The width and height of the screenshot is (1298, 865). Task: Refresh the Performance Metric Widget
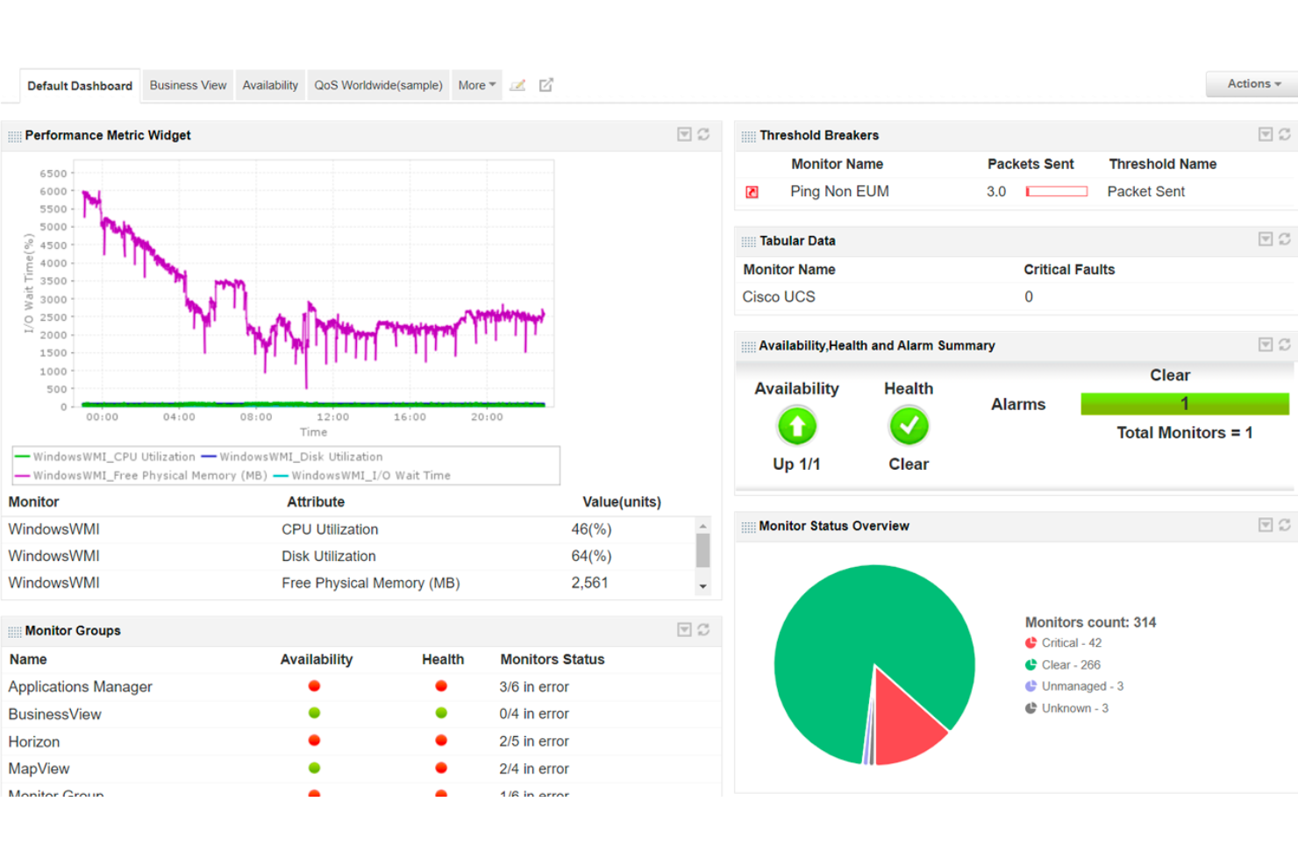click(704, 135)
